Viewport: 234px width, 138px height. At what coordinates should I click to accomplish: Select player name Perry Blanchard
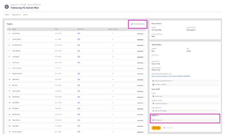tap(17, 45)
